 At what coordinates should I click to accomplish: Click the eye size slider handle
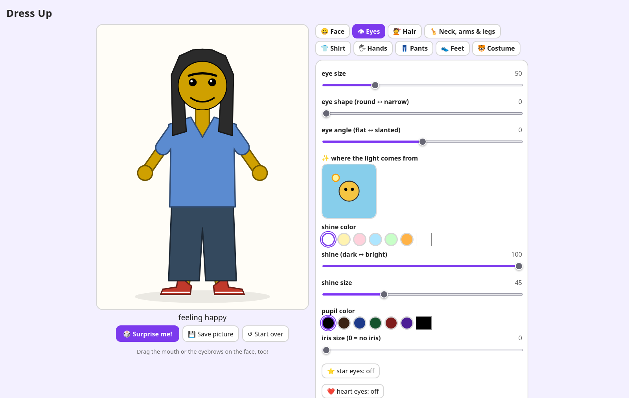pyautogui.click(x=375, y=85)
